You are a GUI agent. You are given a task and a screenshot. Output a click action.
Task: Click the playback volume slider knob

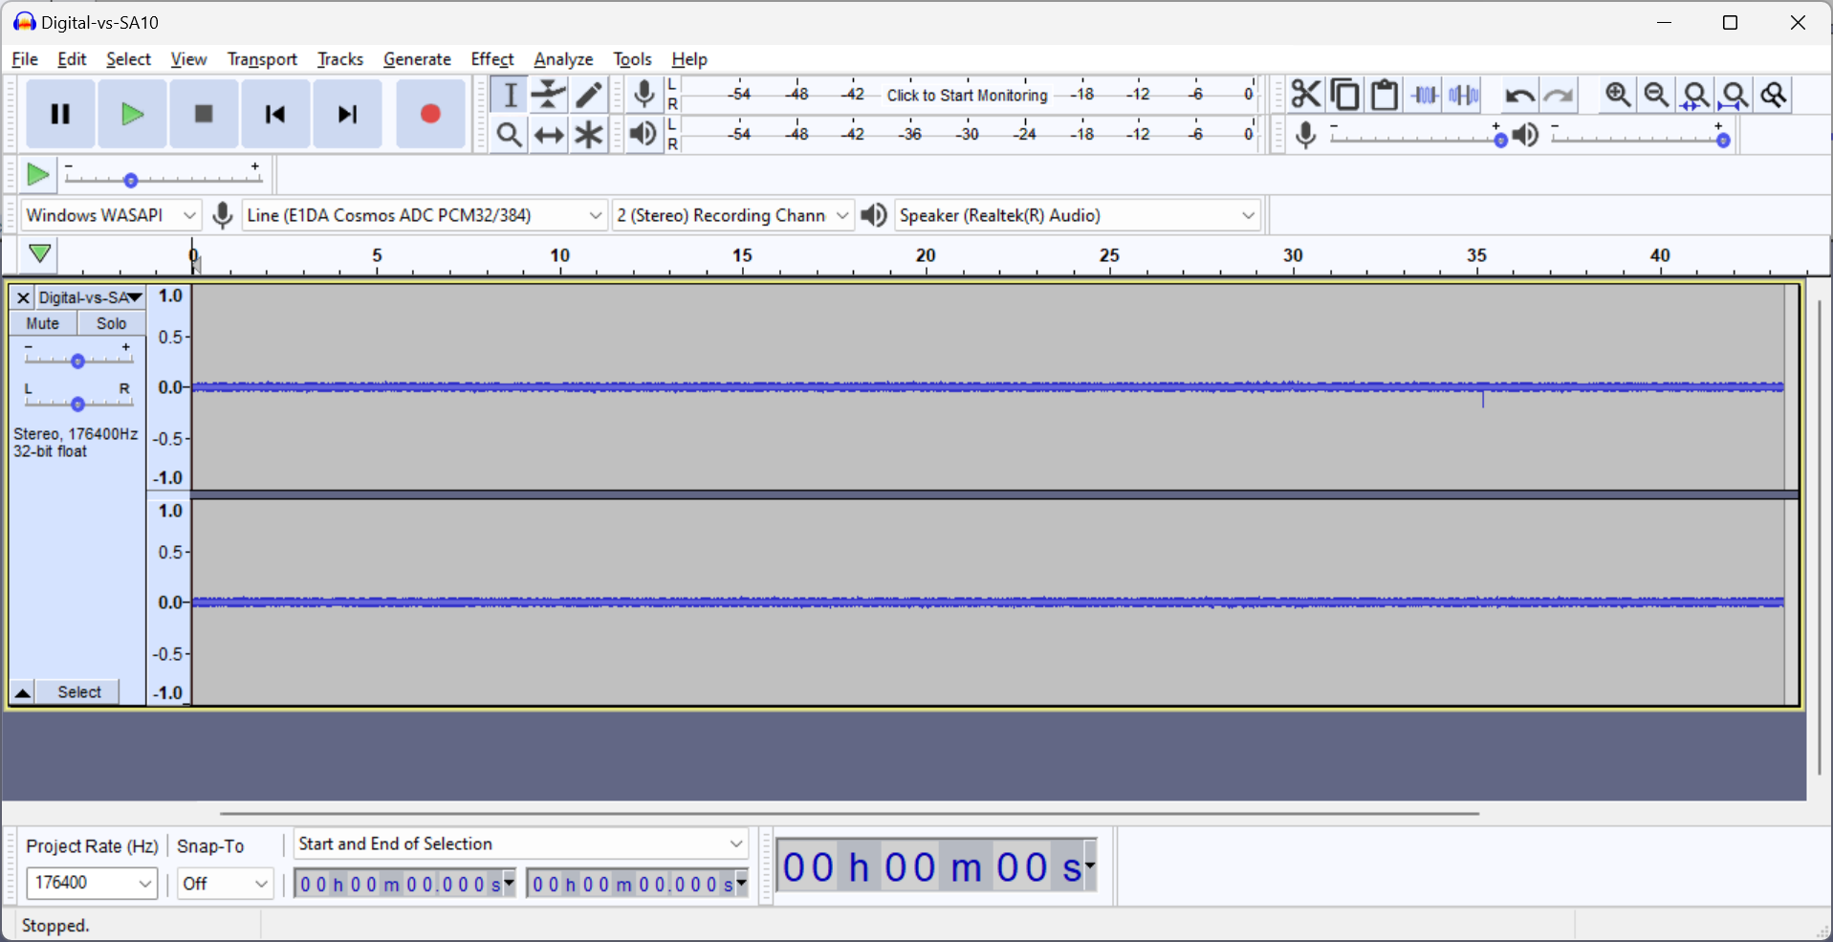point(1723,141)
